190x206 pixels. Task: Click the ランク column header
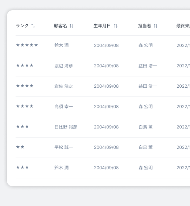pos(22,25)
